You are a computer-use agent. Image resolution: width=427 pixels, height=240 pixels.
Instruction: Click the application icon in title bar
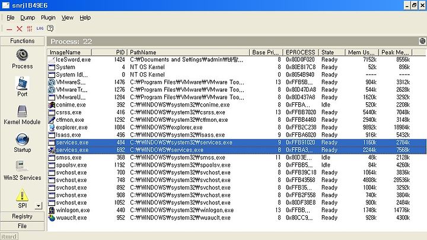(5, 5)
